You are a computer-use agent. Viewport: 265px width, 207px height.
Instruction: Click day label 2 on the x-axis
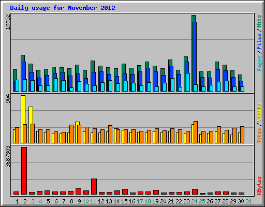[x=25, y=201]
